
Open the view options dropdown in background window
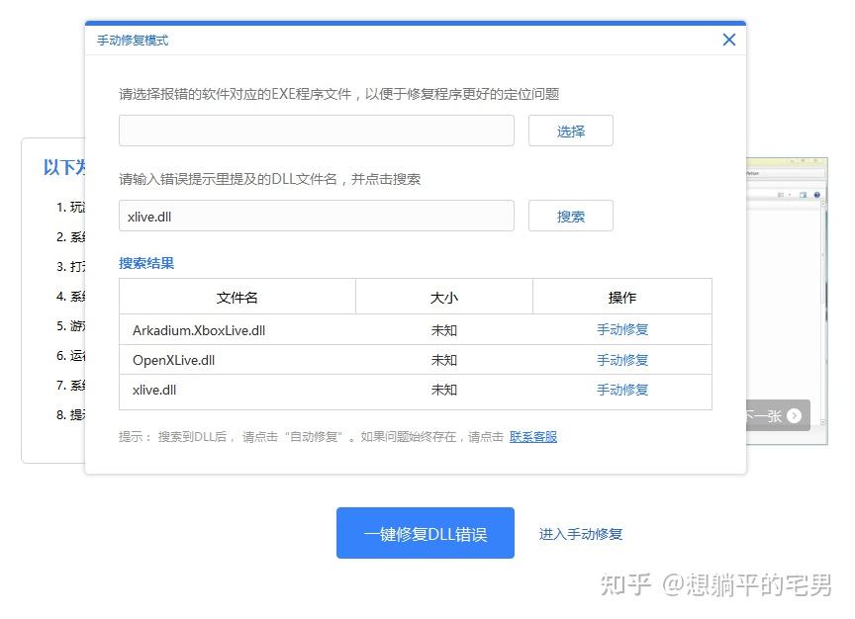tap(789, 195)
